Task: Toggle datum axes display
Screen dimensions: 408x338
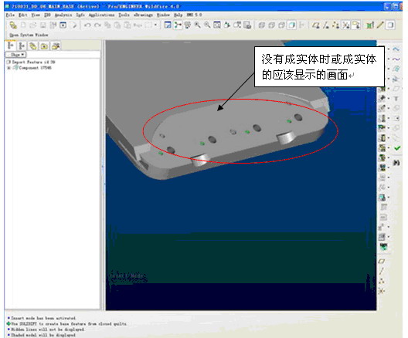Action: click(326, 25)
